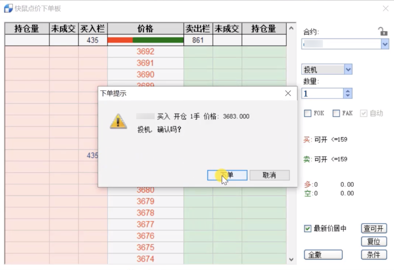Enable the FOK checkbox

coord(308,113)
